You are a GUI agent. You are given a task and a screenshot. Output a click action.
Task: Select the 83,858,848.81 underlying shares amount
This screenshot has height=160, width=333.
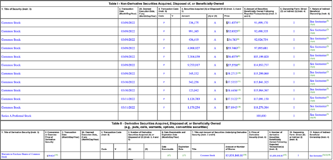coord(235,155)
